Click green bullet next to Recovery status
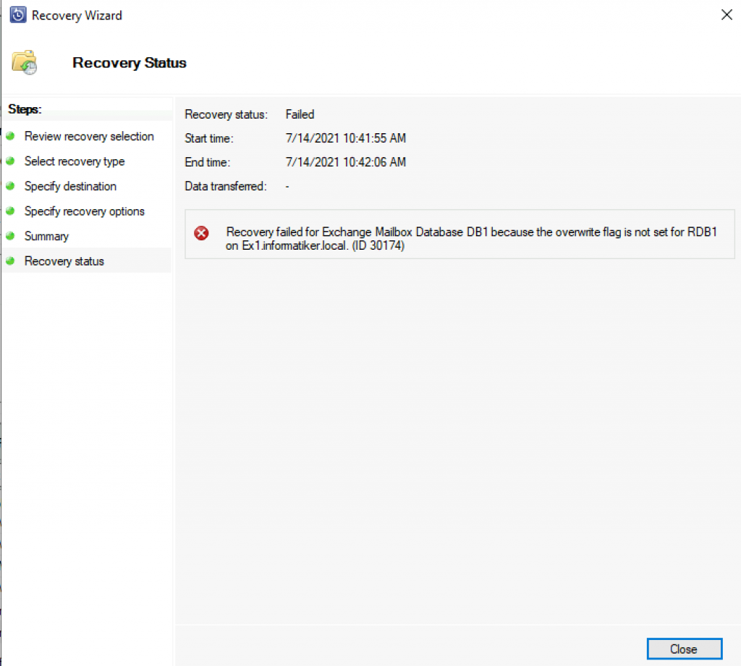The image size is (741, 666). [x=10, y=261]
